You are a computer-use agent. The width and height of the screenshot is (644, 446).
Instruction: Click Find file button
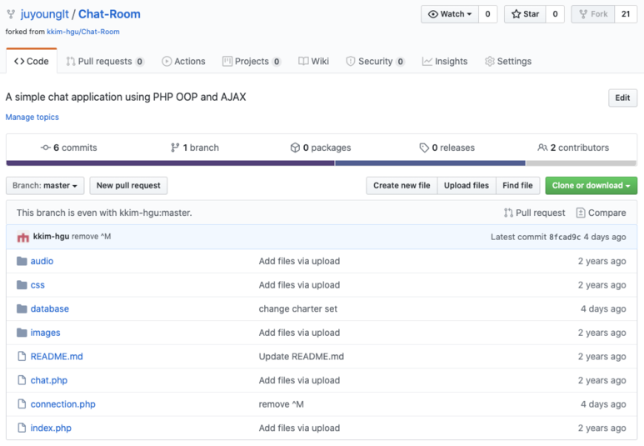[517, 185]
